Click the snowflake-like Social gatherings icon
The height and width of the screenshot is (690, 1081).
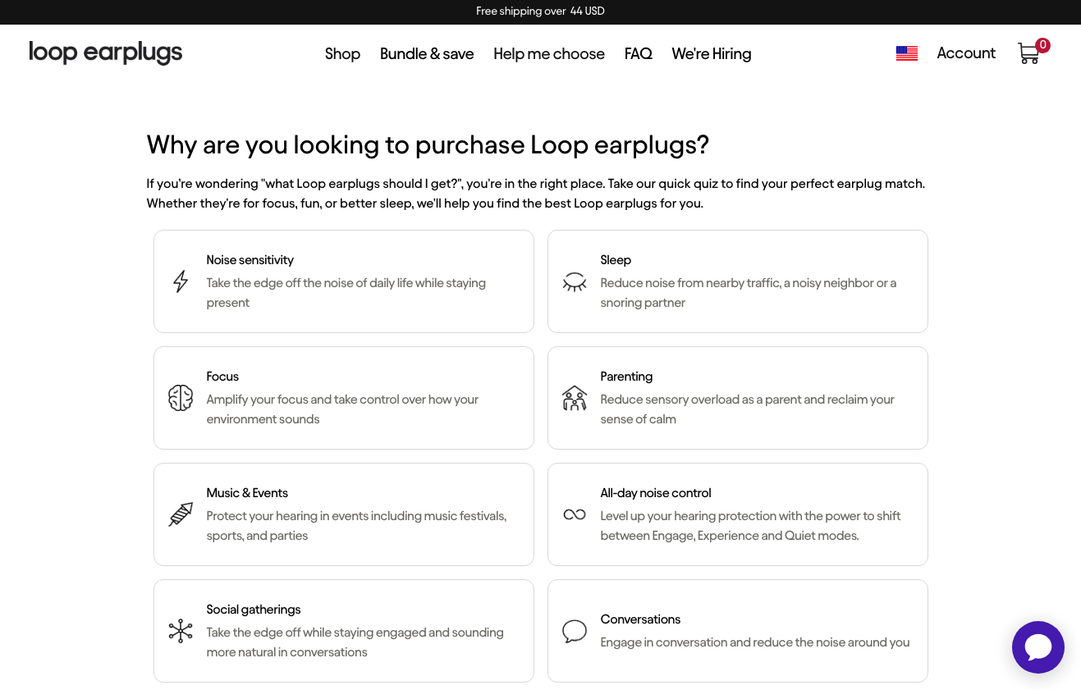[x=181, y=631]
